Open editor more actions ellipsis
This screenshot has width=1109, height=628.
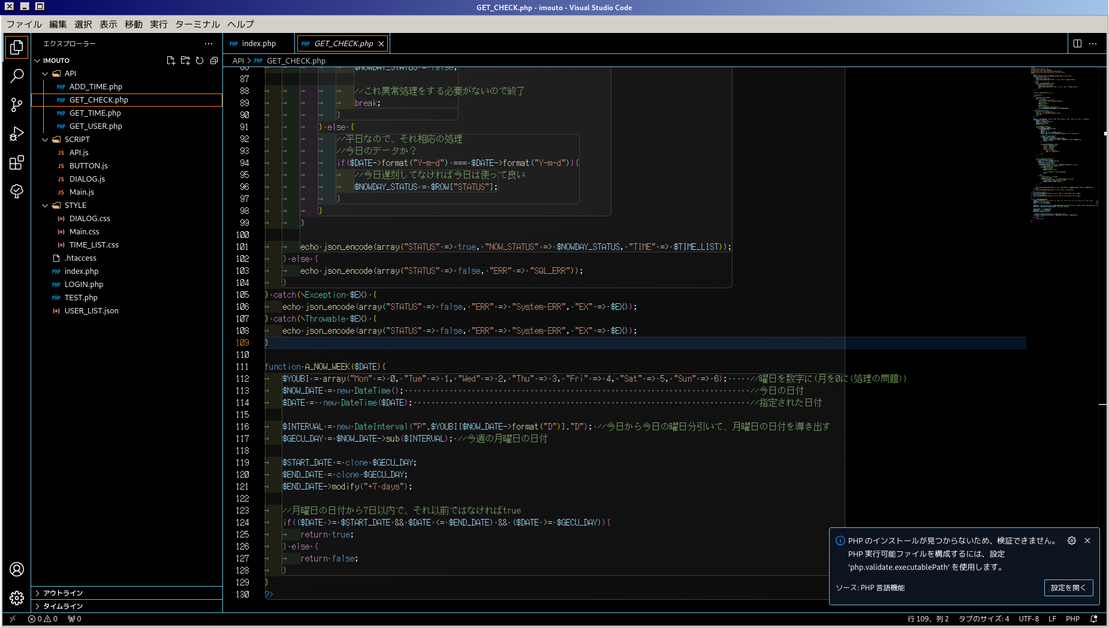click(1093, 44)
